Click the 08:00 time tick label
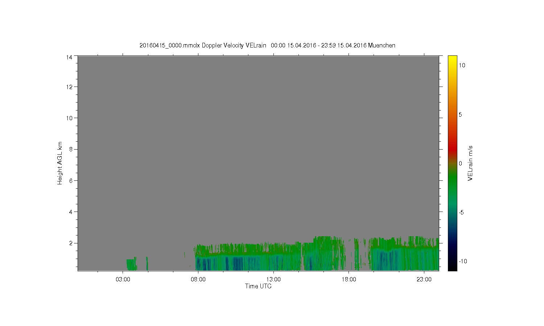The height and width of the screenshot is (326, 544). point(198,280)
